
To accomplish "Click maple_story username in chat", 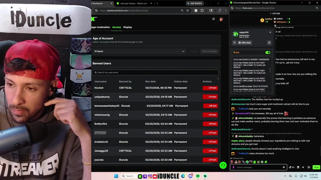I will tap(238, 141).
